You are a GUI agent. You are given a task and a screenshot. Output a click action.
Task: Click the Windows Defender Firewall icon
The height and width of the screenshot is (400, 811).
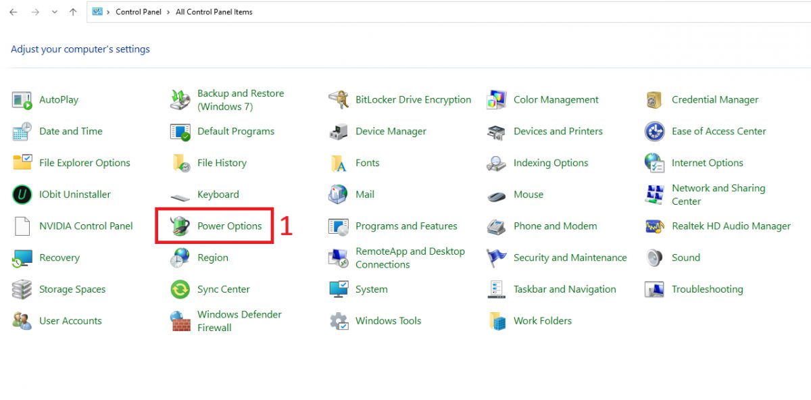(x=180, y=321)
